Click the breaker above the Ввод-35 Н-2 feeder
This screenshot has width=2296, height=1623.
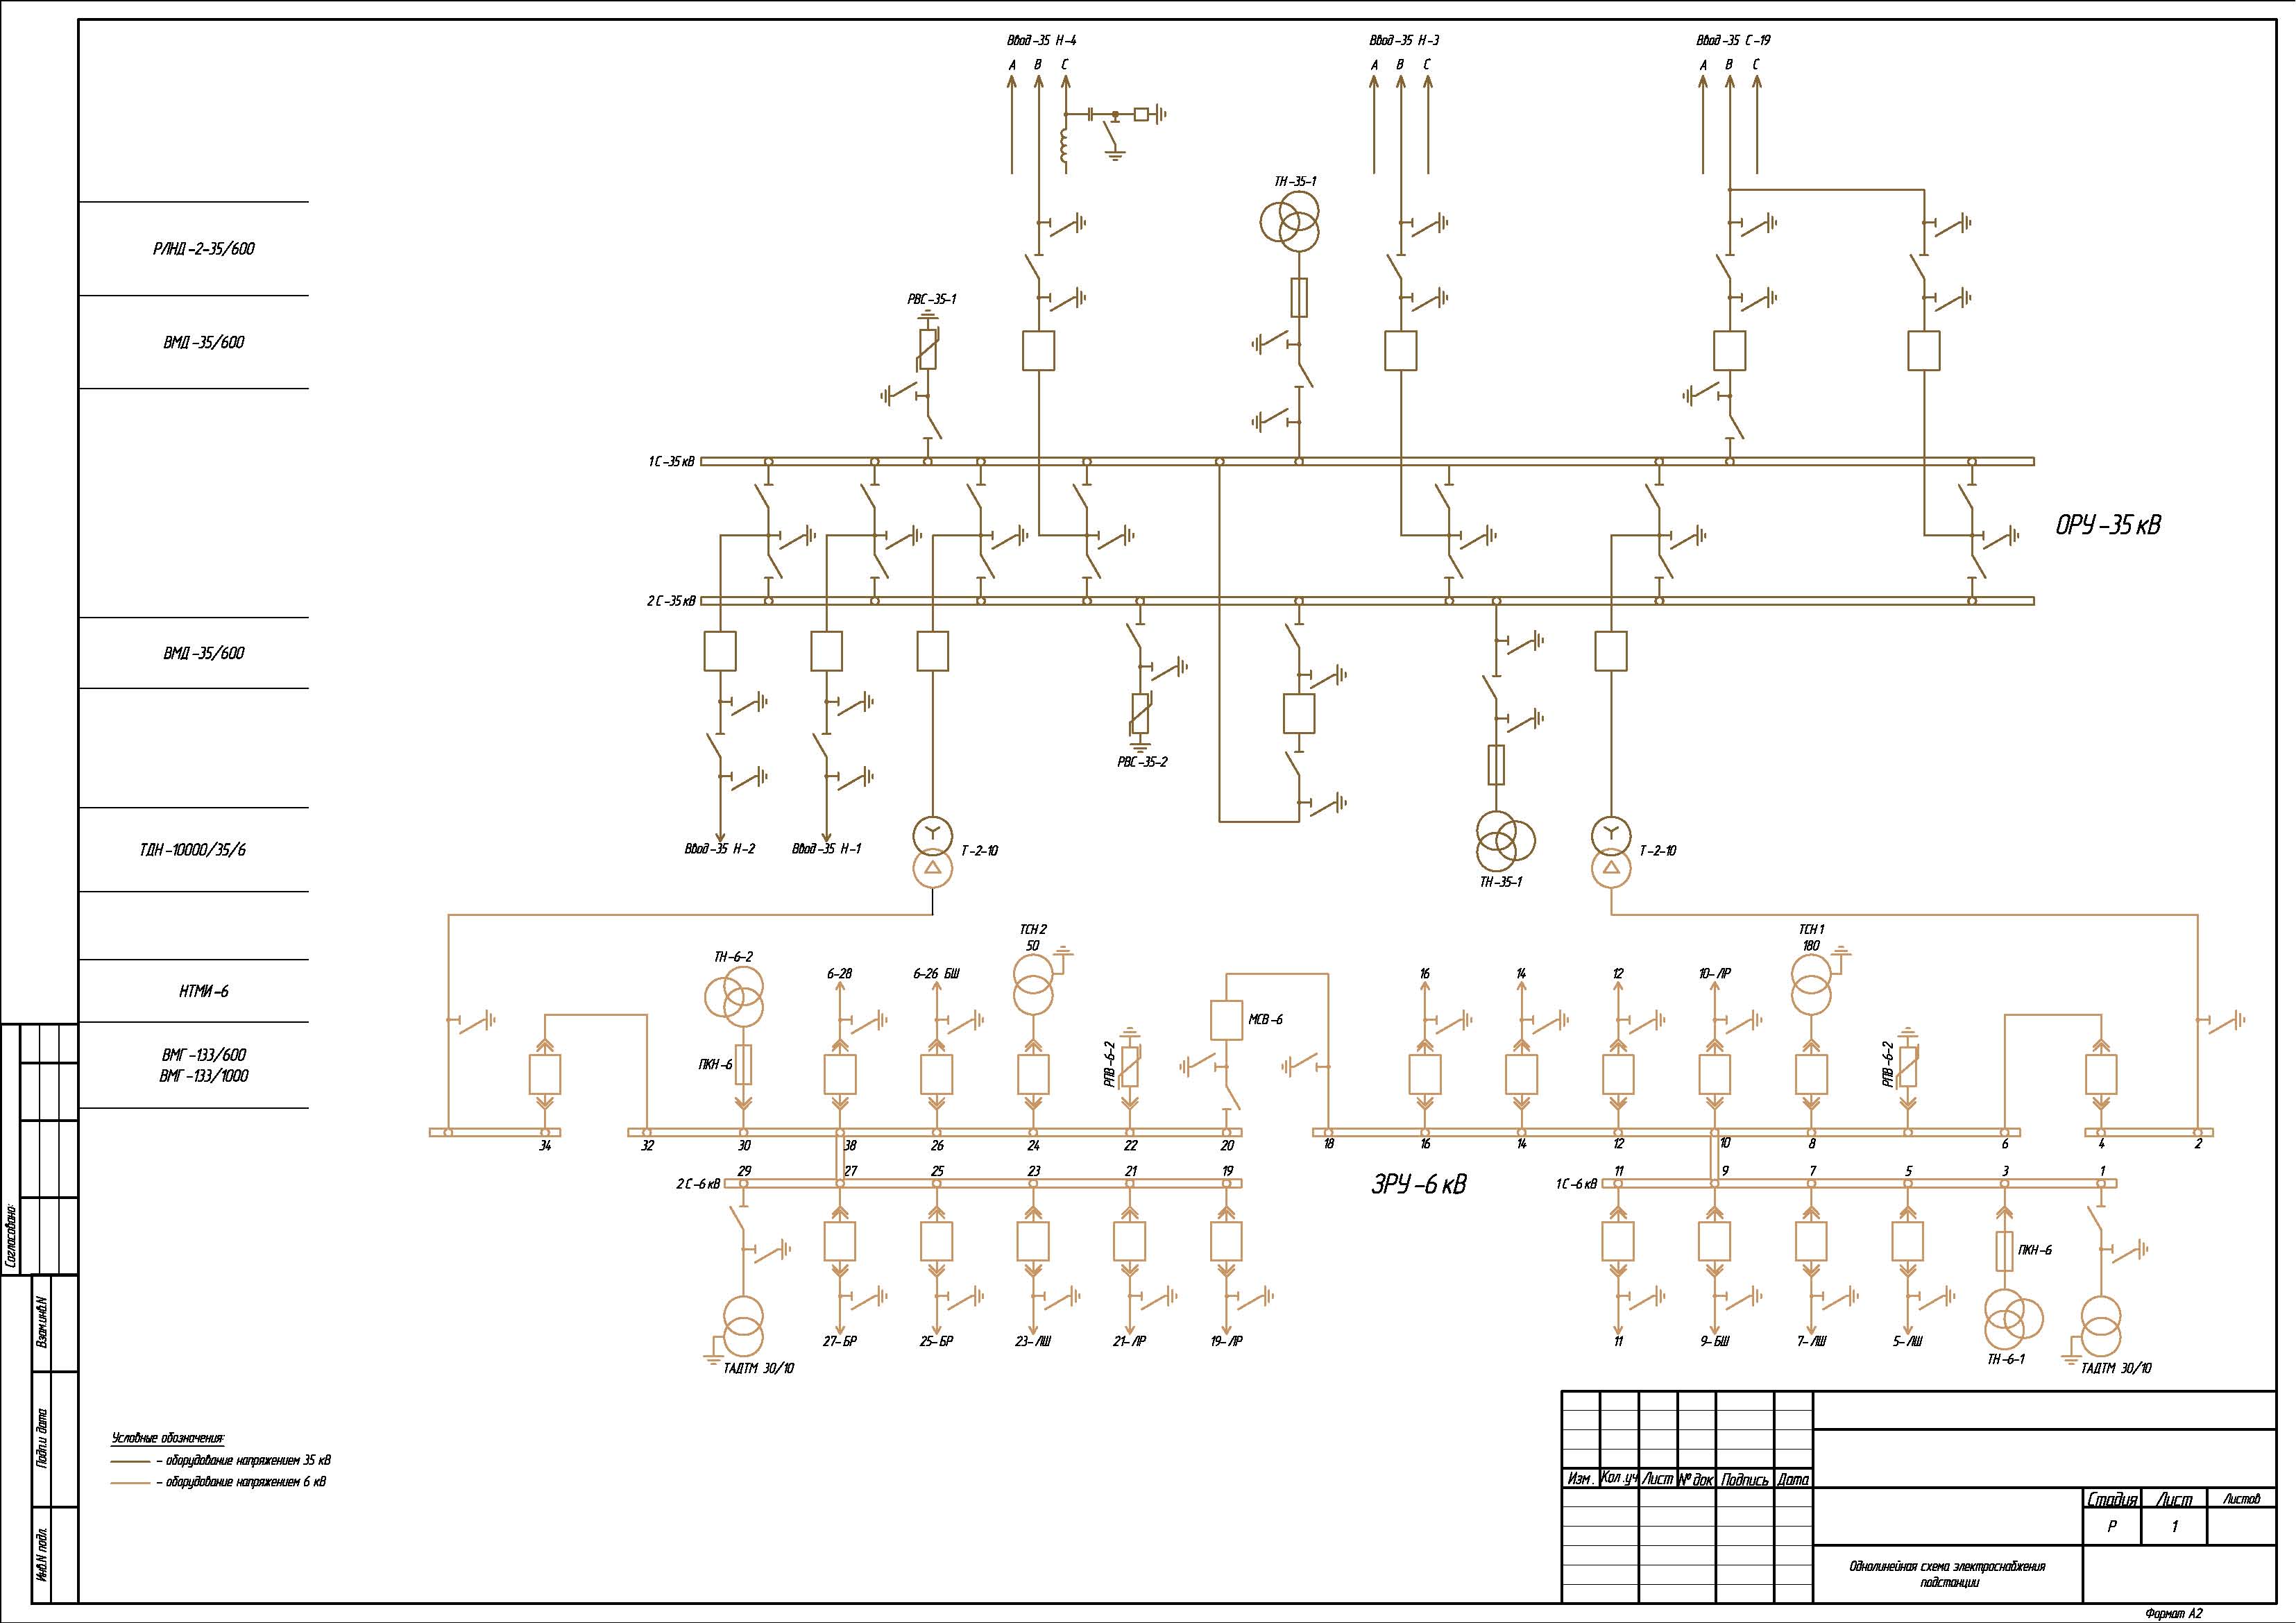[720, 651]
